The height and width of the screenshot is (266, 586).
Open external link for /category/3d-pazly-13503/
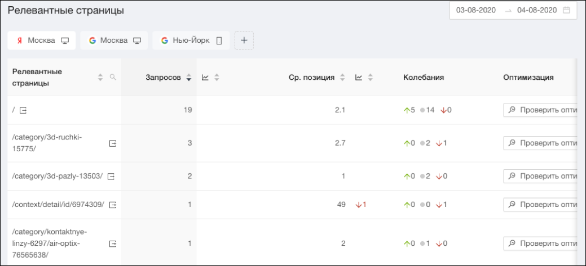point(111,177)
